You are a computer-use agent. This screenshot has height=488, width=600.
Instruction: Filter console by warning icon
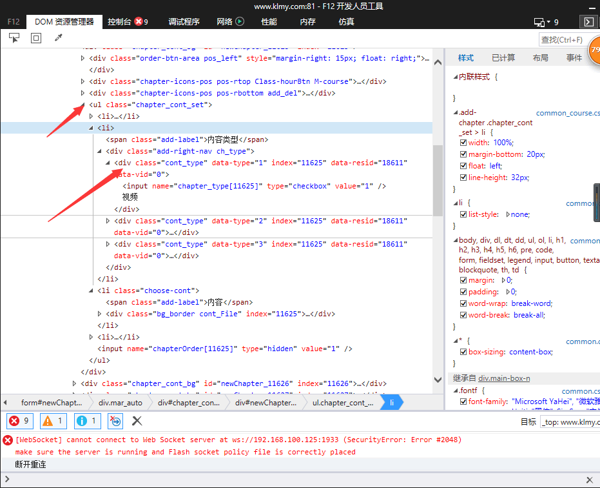pos(53,421)
